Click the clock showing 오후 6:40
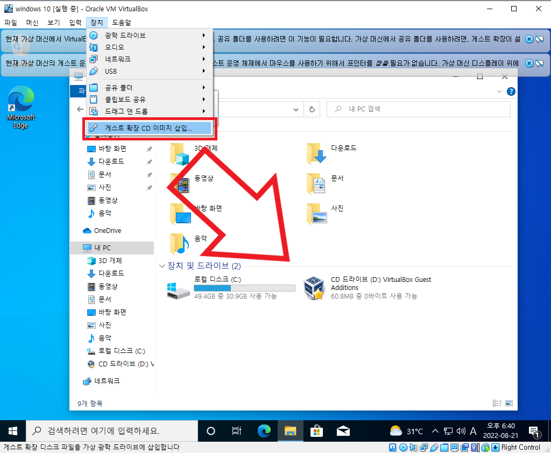Screen dimensions: 551x453 (501, 426)
